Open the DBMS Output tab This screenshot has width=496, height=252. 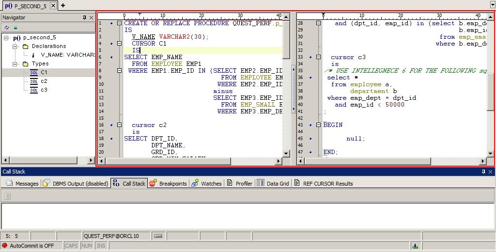[x=75, y=184]
